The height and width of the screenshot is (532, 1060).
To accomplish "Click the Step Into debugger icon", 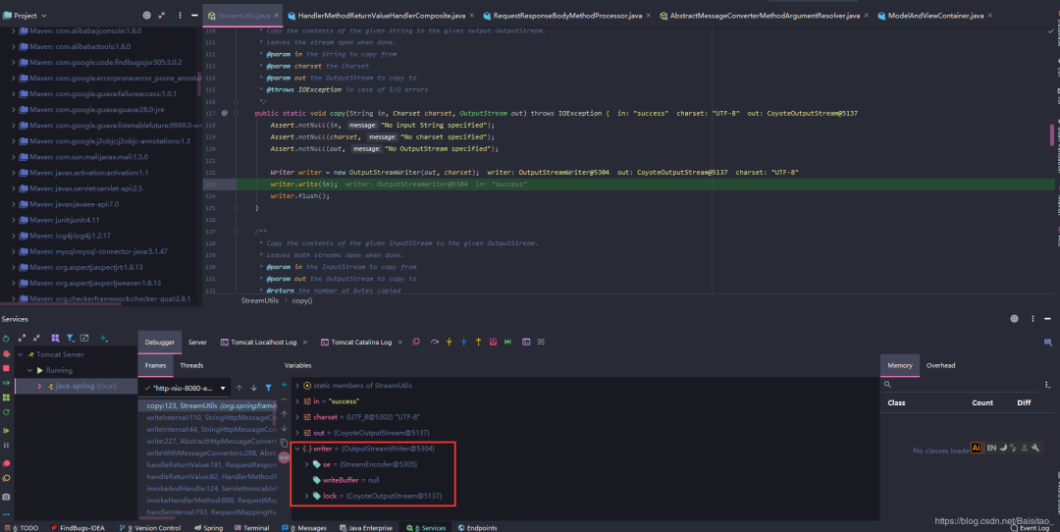I will click(449, 342).
